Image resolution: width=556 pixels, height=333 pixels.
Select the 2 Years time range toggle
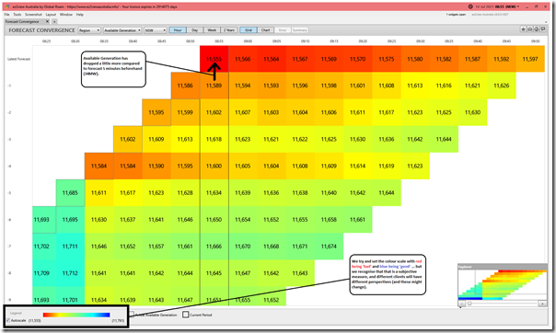tap(228, 30)
